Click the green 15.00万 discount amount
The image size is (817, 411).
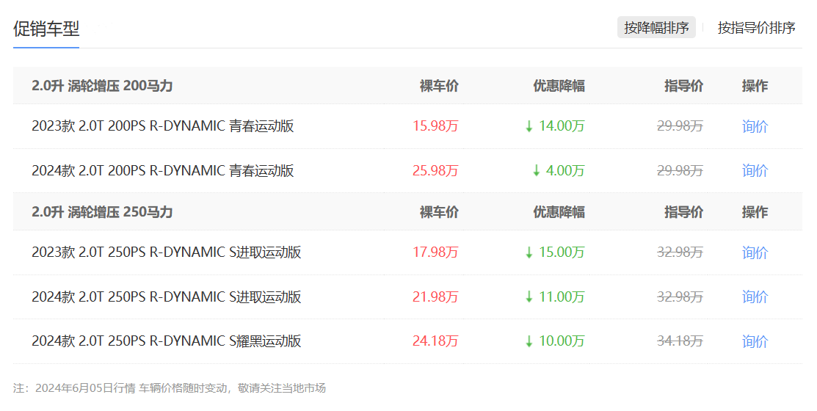562,252
